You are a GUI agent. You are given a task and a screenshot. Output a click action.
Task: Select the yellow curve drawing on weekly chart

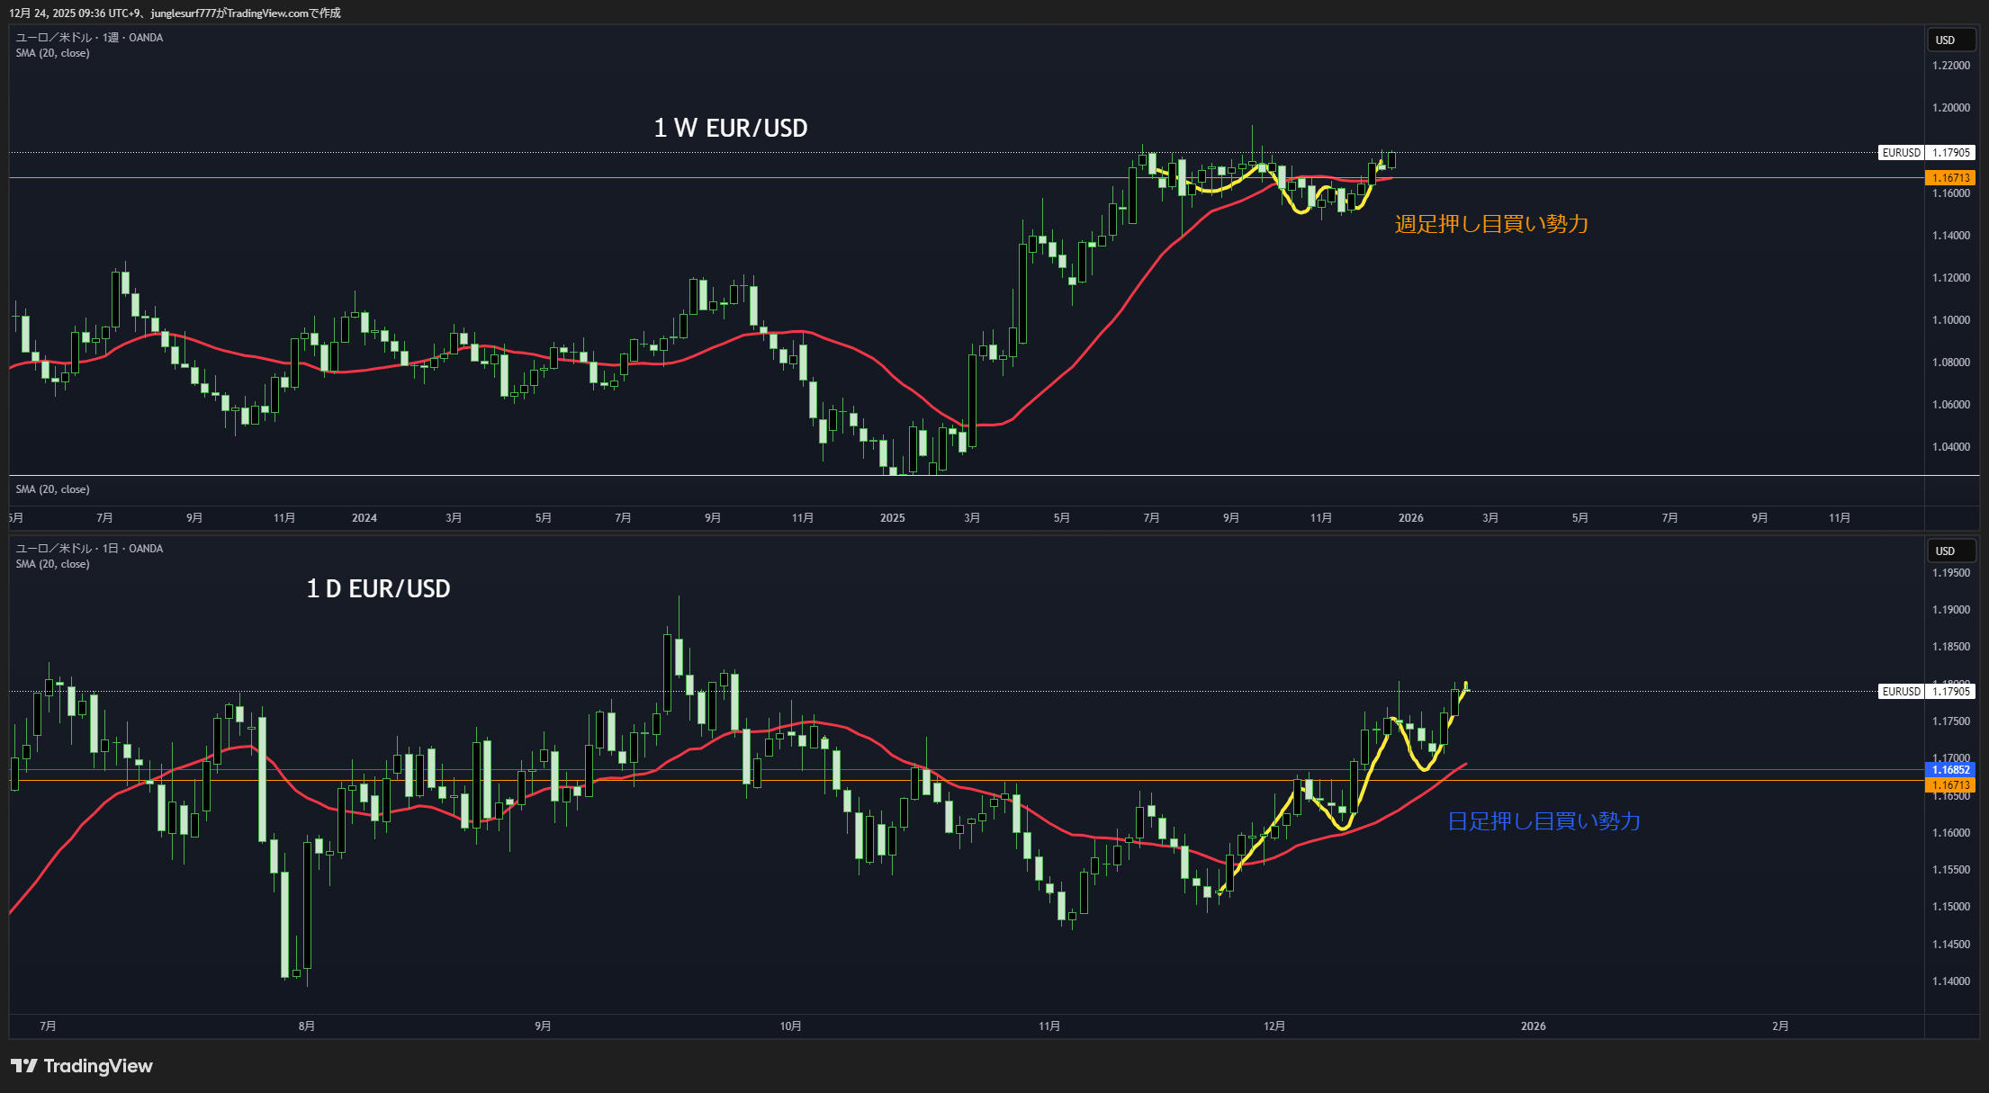pyautogui.click(x=1300, y=211)
